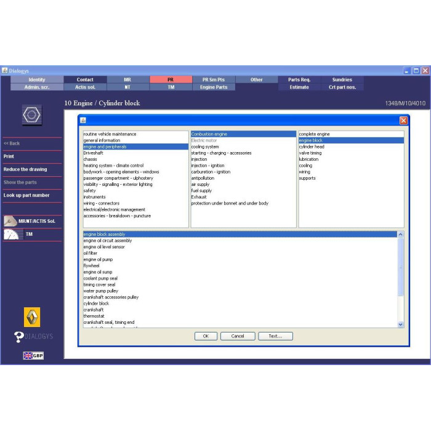Click the hexagonal nut parts icon

32,115
